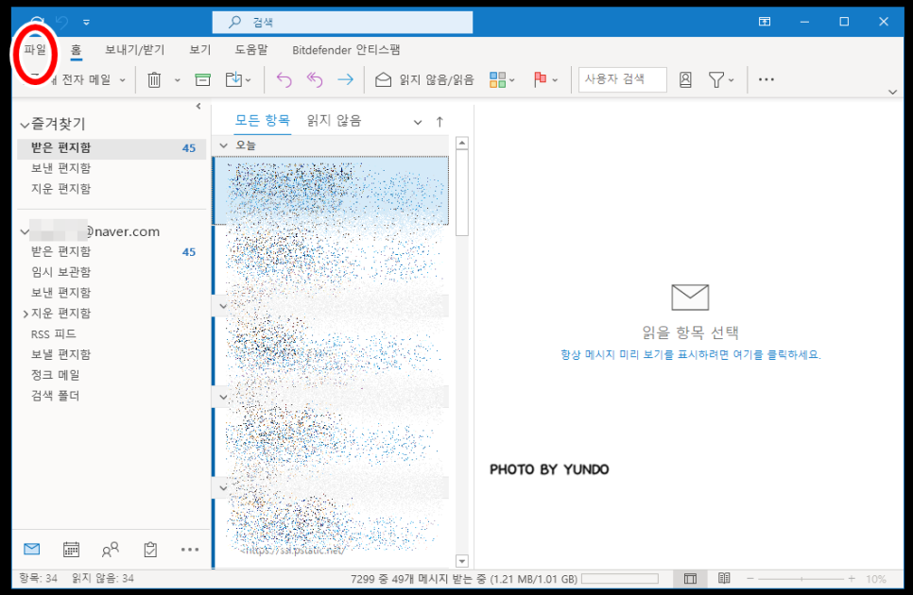
Task: Zoom in with the plus icon
Action: coord(852,578)
